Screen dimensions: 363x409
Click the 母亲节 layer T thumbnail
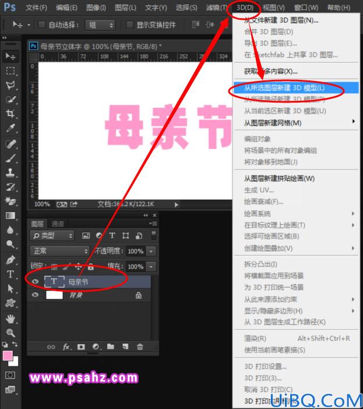(54, 281)
